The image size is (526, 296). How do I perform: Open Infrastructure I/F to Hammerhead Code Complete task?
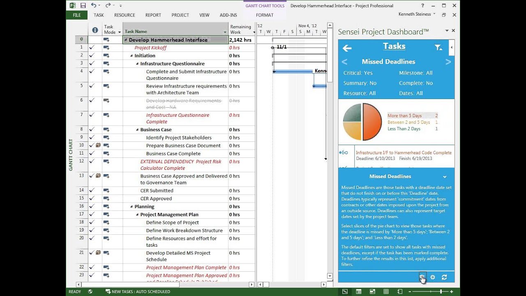tap(404, 153)
